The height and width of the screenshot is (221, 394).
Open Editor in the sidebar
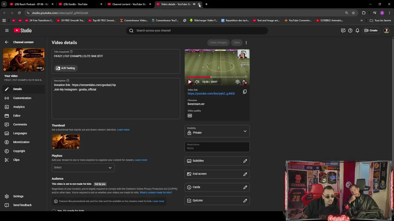[24, 116]
